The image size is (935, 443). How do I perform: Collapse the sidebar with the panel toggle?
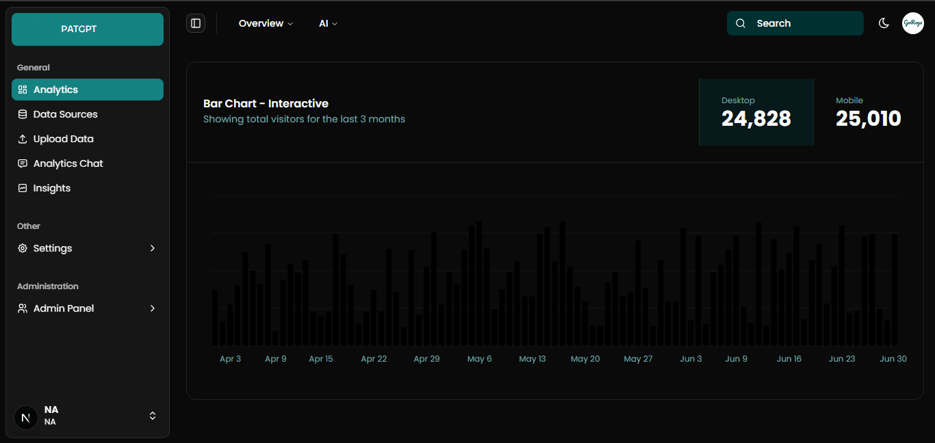tap(196, 23)
